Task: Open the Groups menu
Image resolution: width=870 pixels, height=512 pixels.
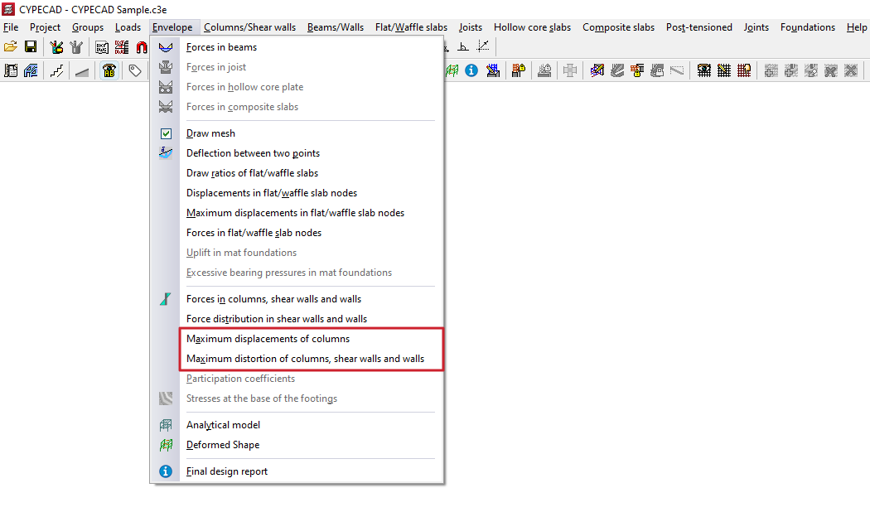Action: pyautogui.click(x=88, y=27)
